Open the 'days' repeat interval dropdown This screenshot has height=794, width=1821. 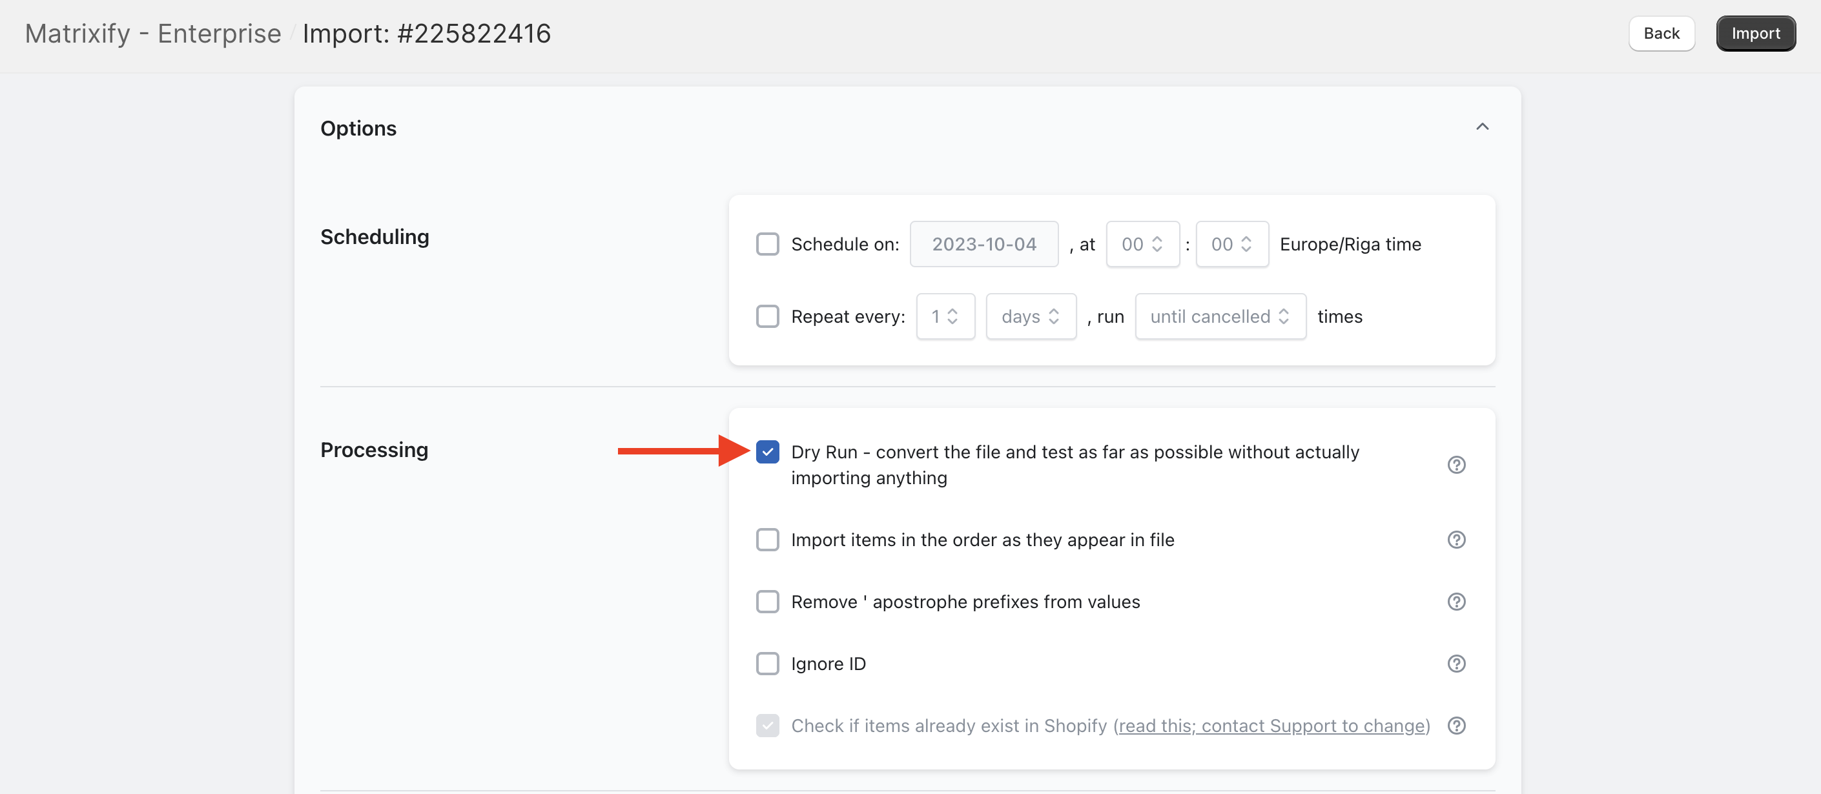tap(1031, 316)
